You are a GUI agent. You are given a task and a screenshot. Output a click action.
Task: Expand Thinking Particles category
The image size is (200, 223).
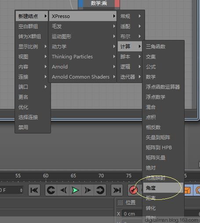(x=83, y=57)
